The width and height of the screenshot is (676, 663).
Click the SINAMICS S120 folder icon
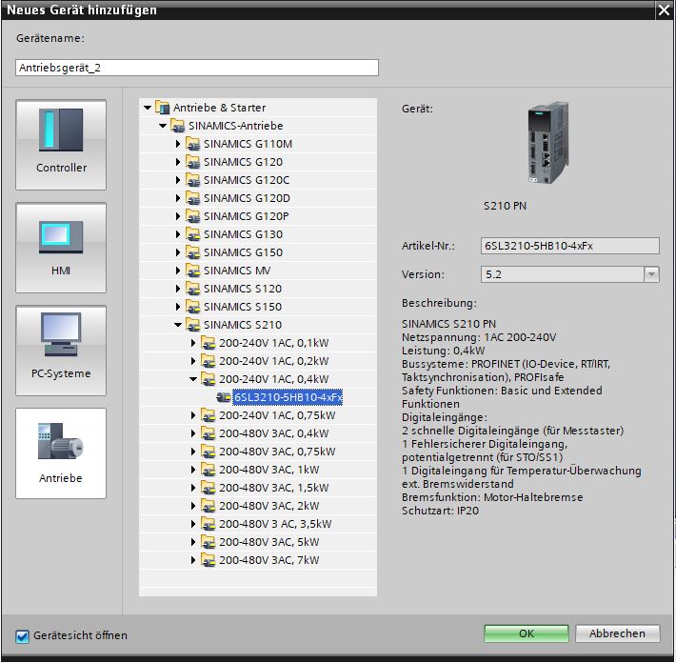pos(193,289)
